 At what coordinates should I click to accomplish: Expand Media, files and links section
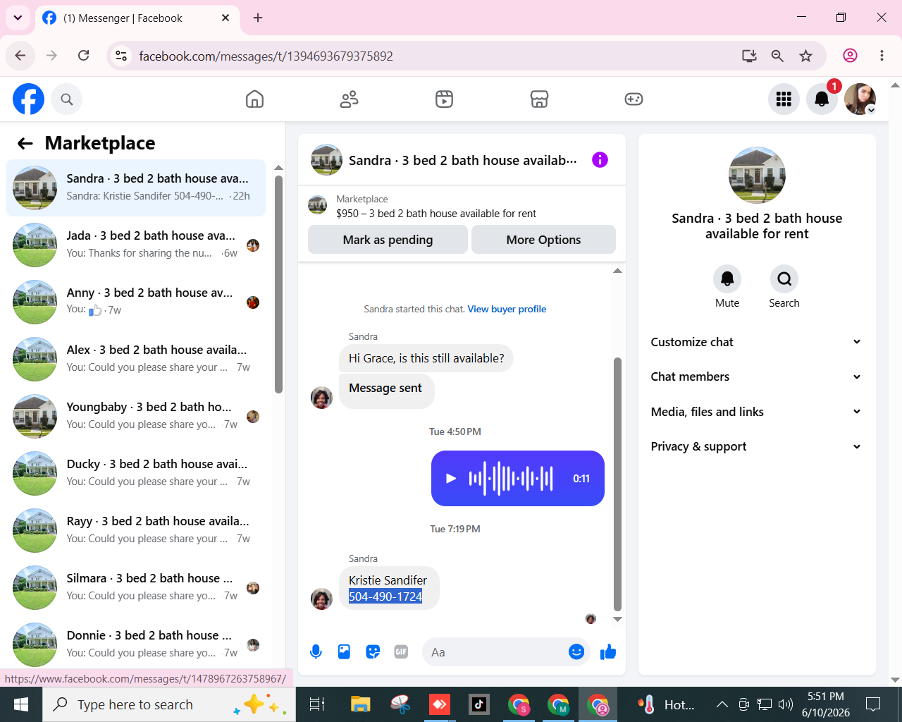pos(757,412)
